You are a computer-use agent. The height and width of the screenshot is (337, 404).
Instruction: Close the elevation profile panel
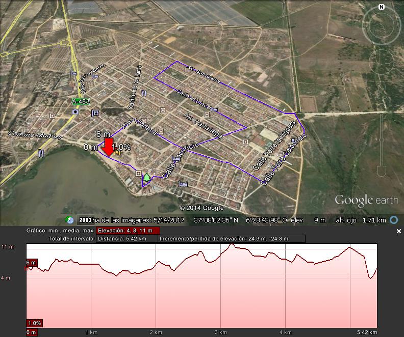(399, 231)
